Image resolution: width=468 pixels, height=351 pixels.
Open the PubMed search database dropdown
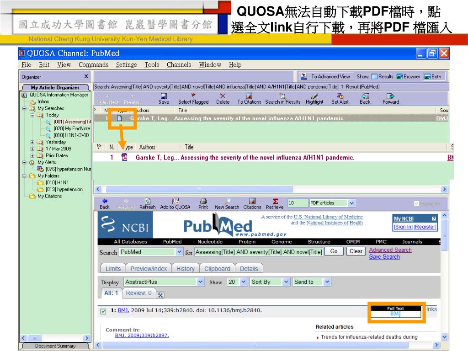(179, 252)
